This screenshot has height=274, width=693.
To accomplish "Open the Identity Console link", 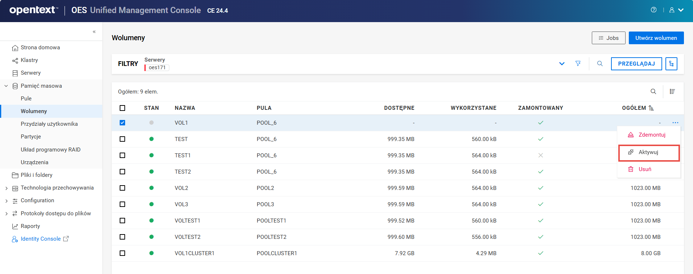I will 41,239.
